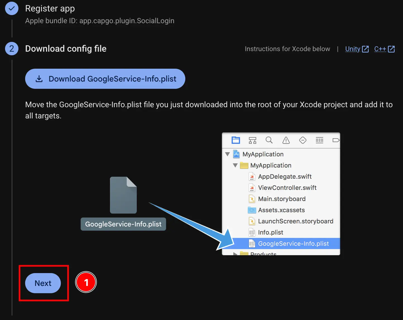Open the Debug navigator list icon
The width and height of the screenshot is (403, 320).
click(319, 140)
